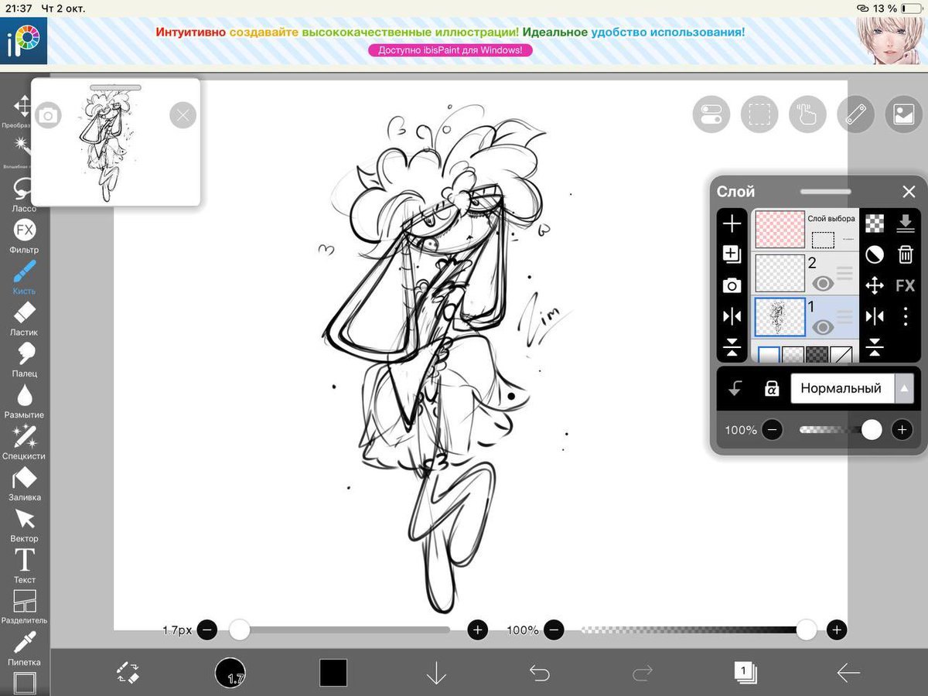Image resolution: width=928 pixels, height=696 pixels.
Task: Open ibisPaint for Windows download link
Action: point(449,50)
